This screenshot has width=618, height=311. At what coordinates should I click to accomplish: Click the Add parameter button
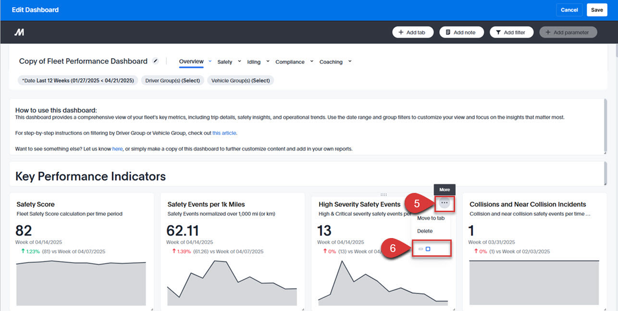tap(568, 32)
